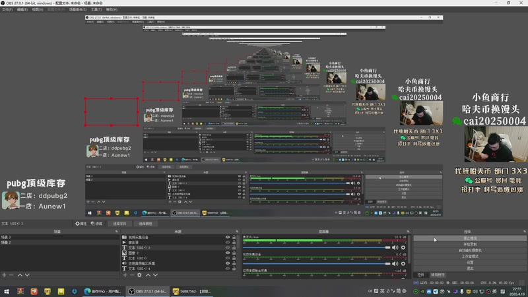Image resolution: width=528 pixels, height=297 pixels.
Task: Open the yellow sticky note taskbar app
Action: coord(61,291)
